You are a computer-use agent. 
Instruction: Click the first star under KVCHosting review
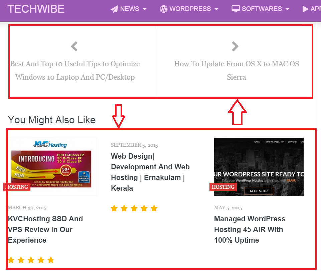click(x=11, y=260)
